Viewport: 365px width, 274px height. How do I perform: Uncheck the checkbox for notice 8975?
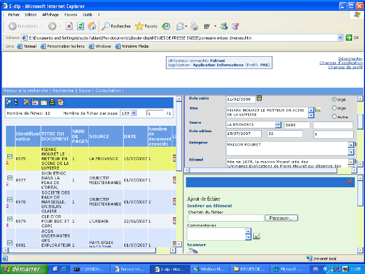coord(10,156)
